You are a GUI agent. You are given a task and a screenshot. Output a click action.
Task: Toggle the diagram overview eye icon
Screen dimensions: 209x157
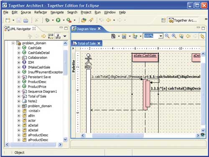point(203,135)
